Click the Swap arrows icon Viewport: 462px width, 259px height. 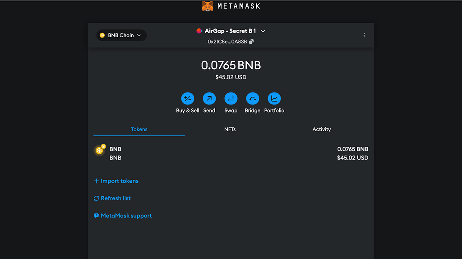[231, 99]
